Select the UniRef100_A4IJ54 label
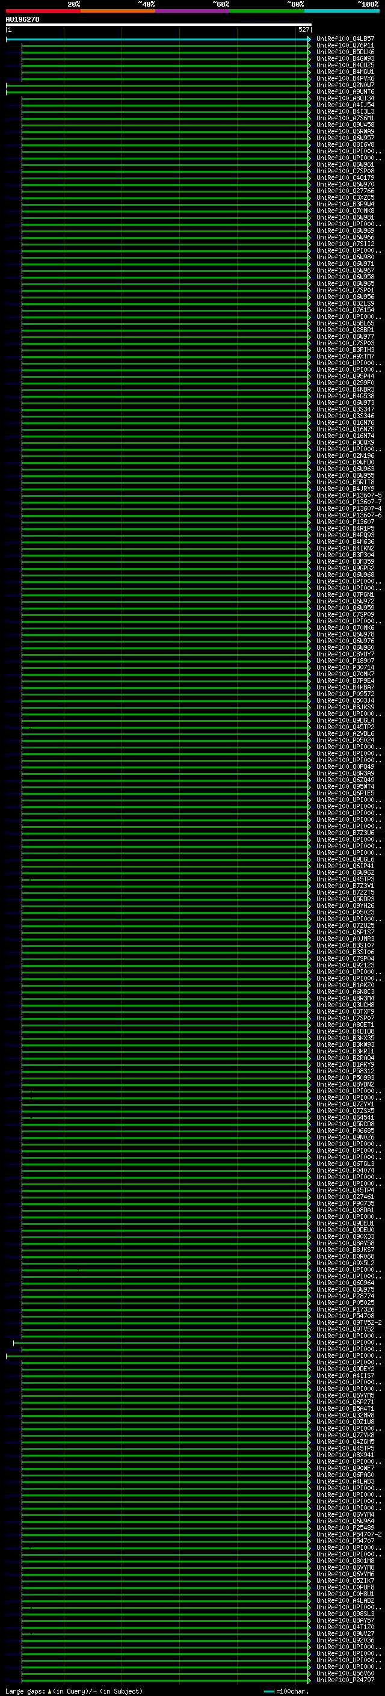This screenshot has width=385, height=1696. pyautogui.click(x=345, y=105)
